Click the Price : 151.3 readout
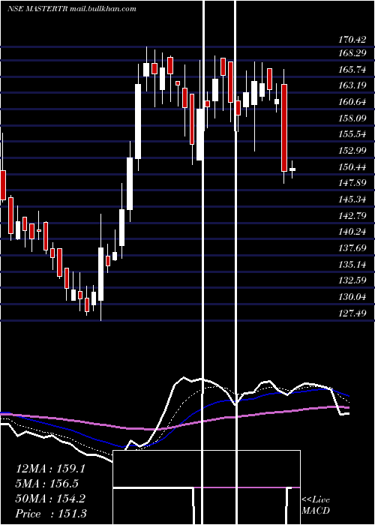 (x=50, y=514)
